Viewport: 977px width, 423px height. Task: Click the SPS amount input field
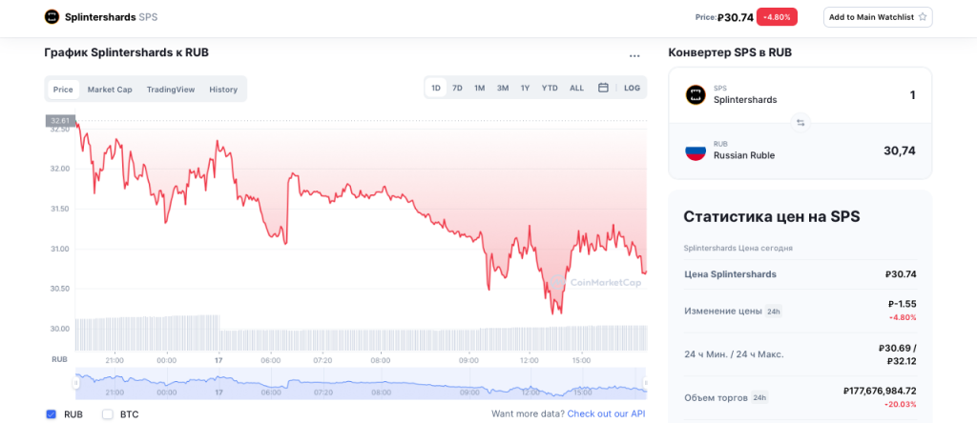pyautogui.click(x=859, y=95)
